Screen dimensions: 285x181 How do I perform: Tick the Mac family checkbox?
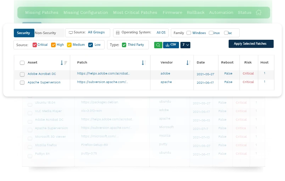(x=226, y=33)
